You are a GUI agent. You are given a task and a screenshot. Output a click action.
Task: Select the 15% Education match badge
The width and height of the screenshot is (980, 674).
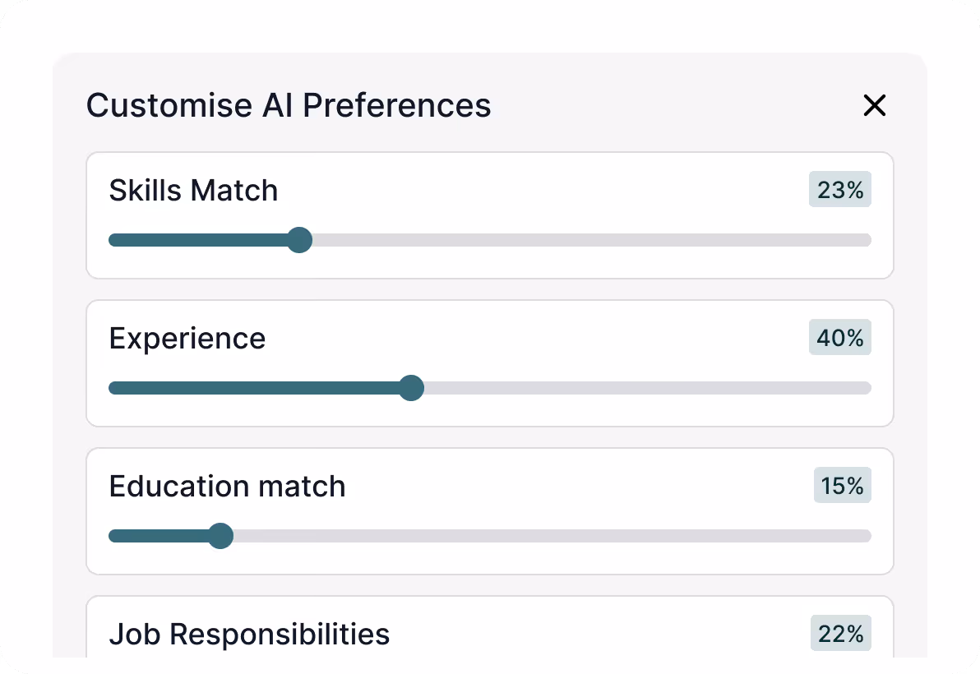843,486
